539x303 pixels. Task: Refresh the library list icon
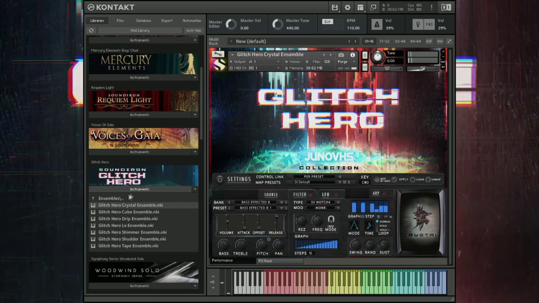pyautogui.click(x=91, y=30)
